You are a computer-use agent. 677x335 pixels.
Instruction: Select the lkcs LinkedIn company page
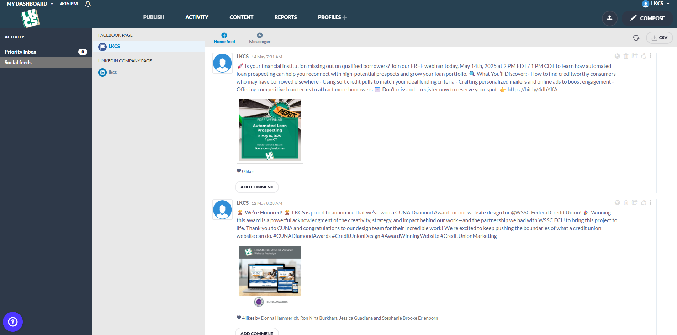112,73
